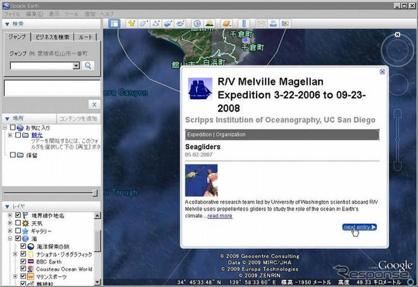418x287 pixels.
Task: Click the next entry button
Action: point(359,227)
